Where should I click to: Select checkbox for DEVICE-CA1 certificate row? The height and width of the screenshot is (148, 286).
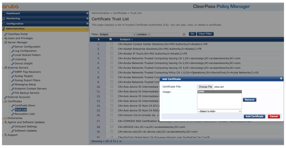(x=112, y=127)
